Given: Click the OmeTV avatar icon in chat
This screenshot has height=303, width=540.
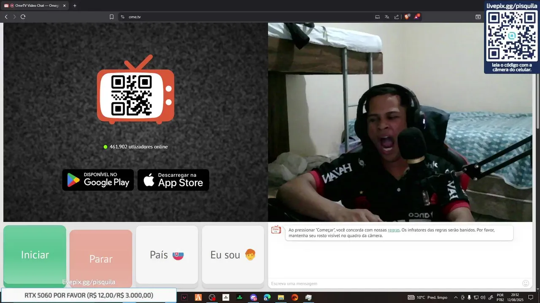Looking at the screenshot, I should pyautogui.click(x=276, y=230).
